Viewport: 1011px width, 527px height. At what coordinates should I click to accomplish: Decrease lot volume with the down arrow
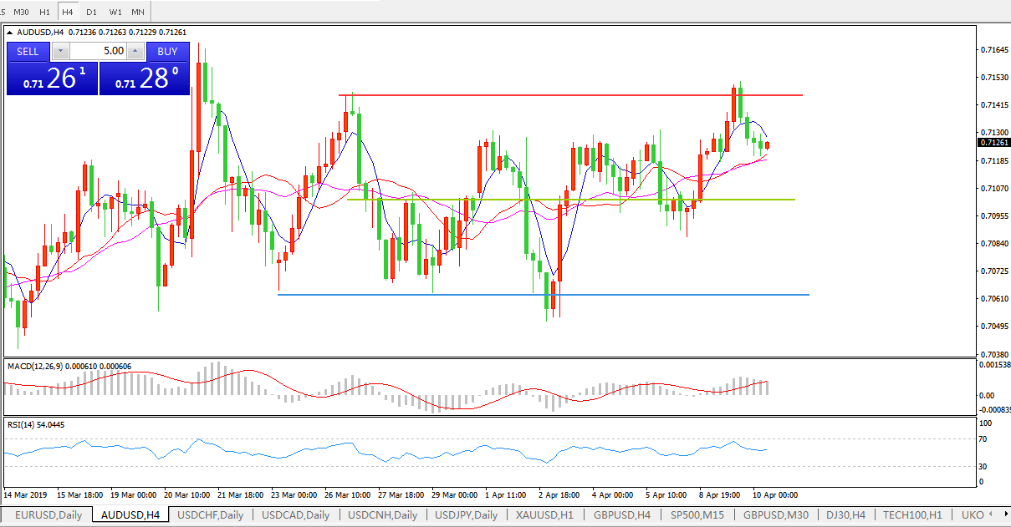(x=61, y=52)
